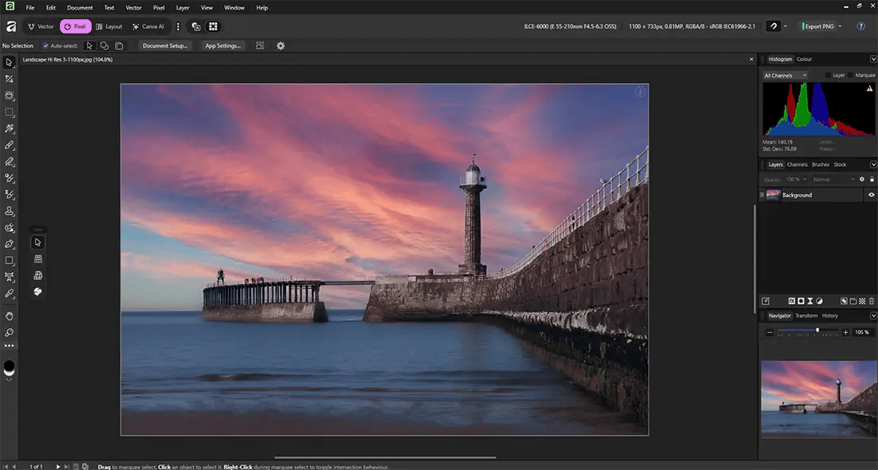Click the App Settings button
878x470 pixels.
223,45
